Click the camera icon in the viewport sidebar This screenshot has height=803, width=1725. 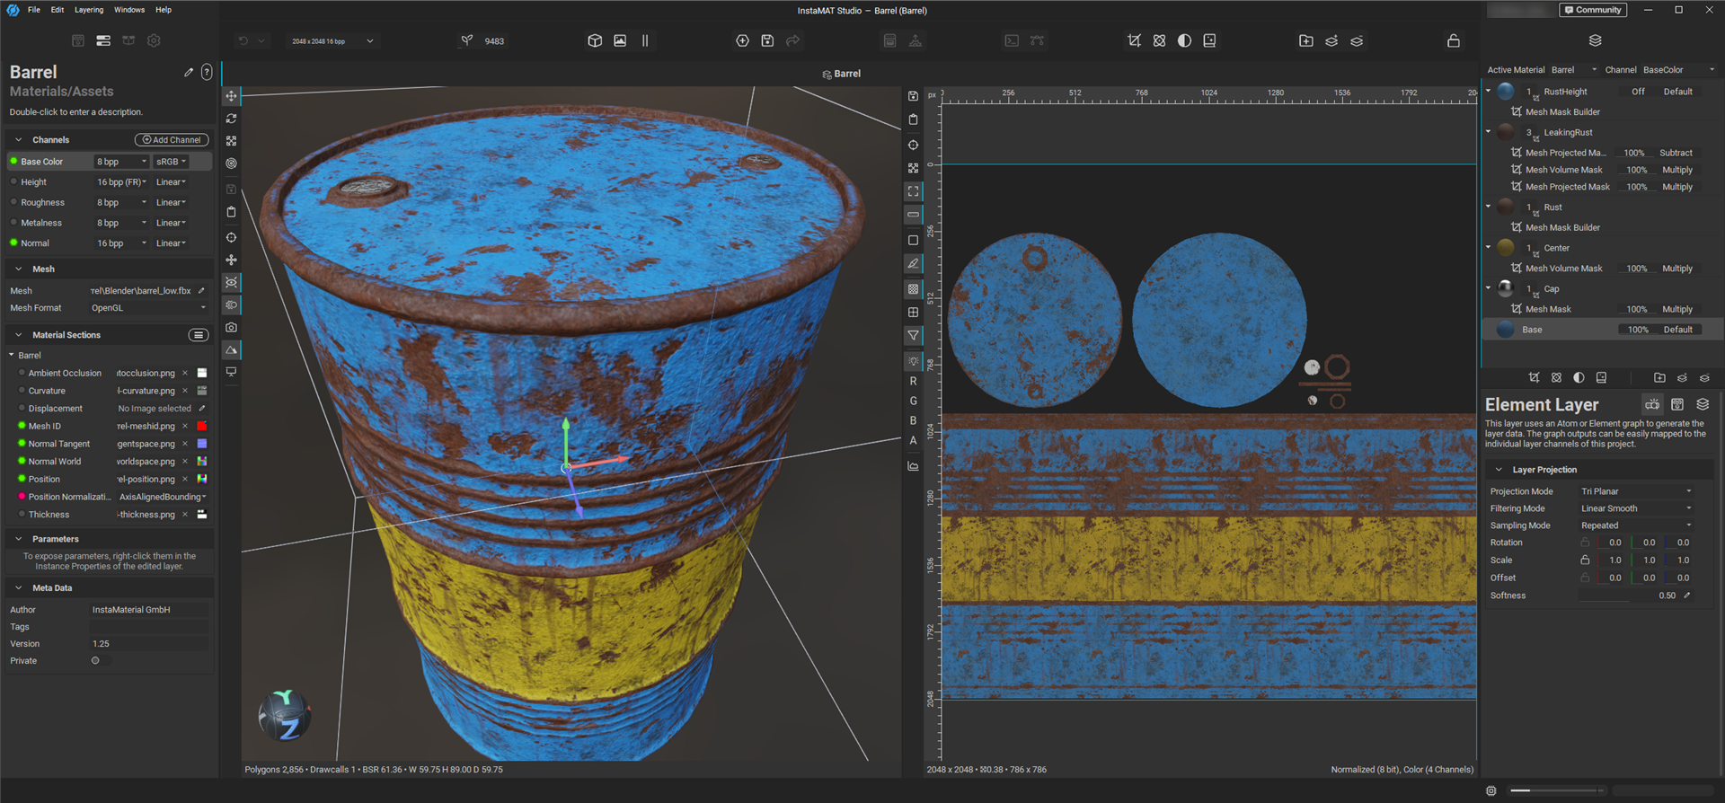[231, 328]
